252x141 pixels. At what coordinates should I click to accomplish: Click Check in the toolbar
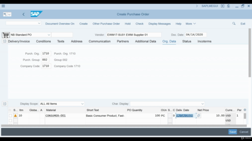pos(139,23)
